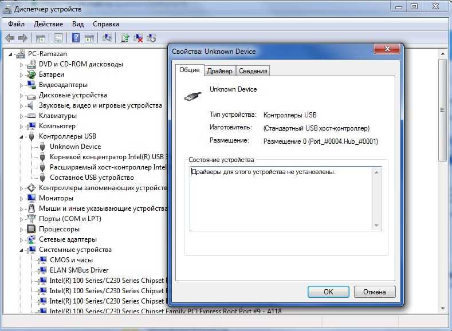The image size is (452, 331).
Task: Select the Мыши и иные указывающие устройства icon
Action: [32, 208]
